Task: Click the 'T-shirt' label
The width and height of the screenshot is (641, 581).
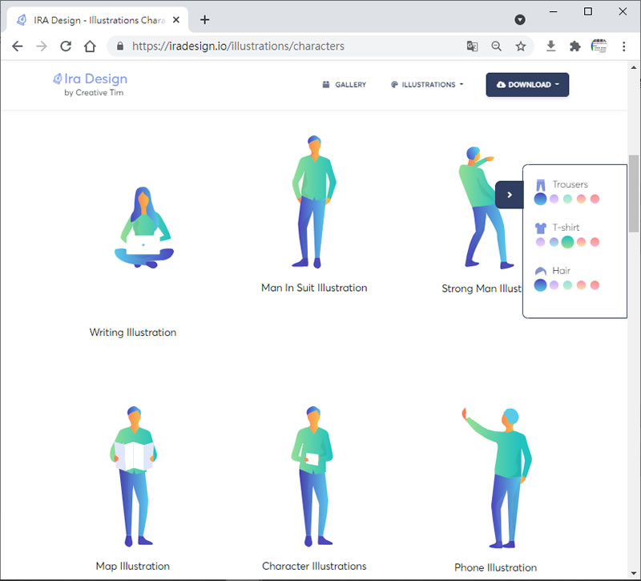Action: [566, 228]
